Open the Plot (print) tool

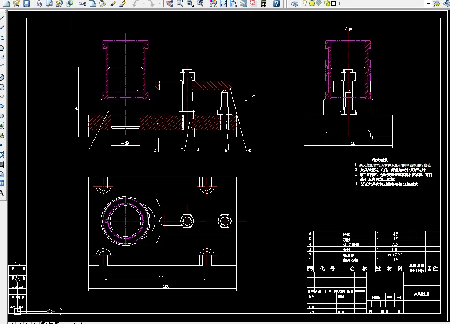click(x=39, y=4)
